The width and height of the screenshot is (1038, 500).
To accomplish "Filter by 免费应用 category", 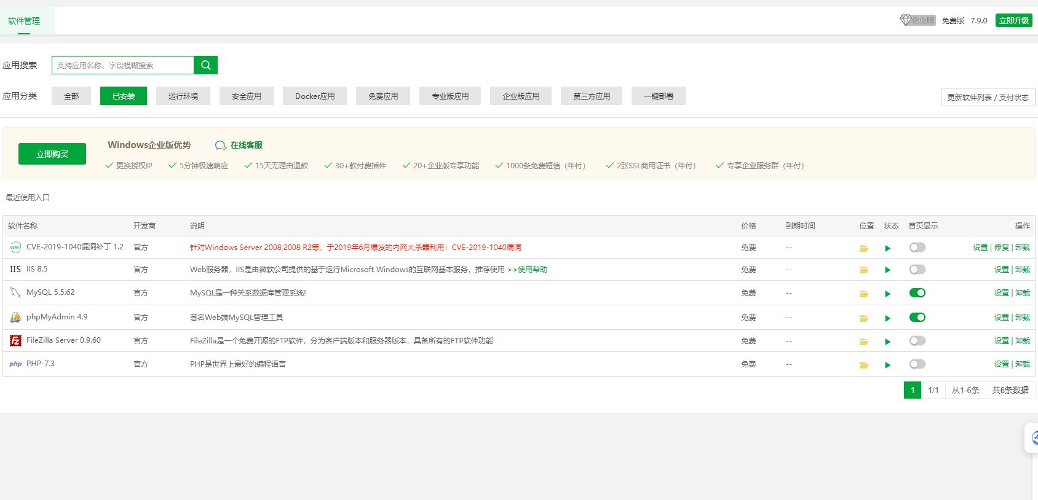I will click(x=383, y=96).
